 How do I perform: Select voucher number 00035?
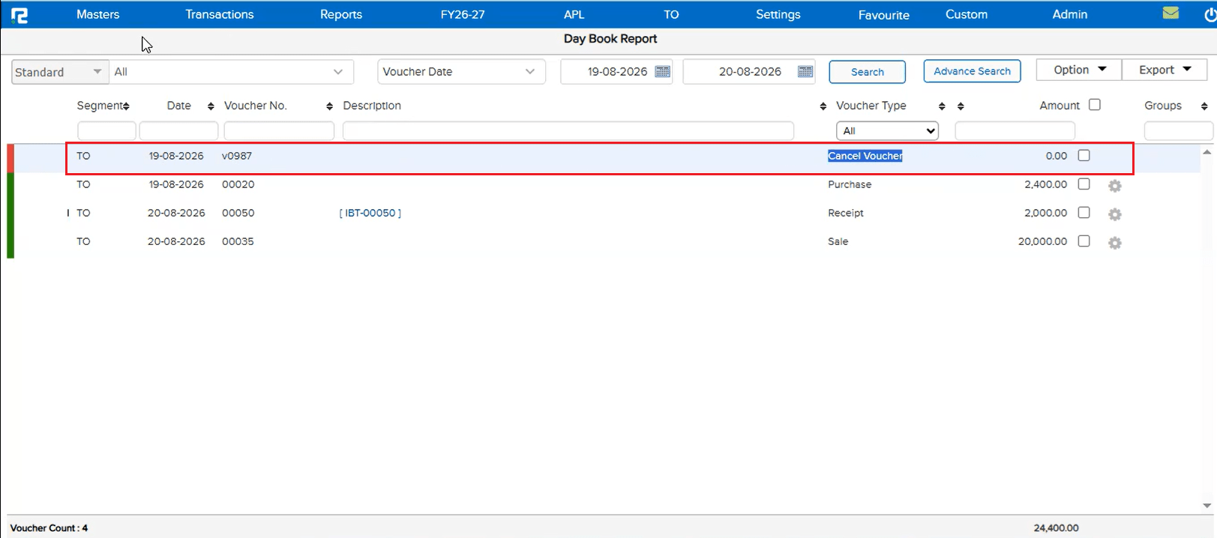(238, 241)
